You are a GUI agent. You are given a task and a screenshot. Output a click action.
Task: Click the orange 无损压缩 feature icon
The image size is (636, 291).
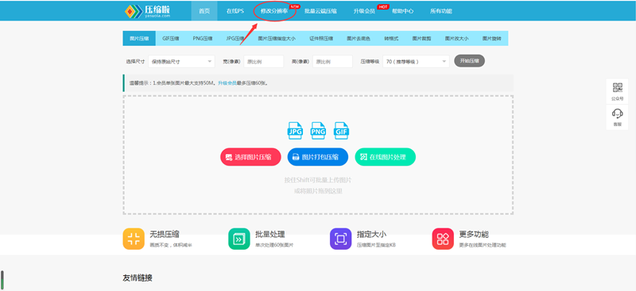(x=134, y=239)
